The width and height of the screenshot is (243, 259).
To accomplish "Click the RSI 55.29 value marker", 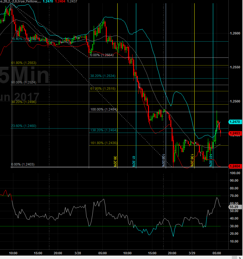I will (234, 207).
